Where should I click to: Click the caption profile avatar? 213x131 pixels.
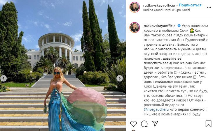(x=135, y=27)
